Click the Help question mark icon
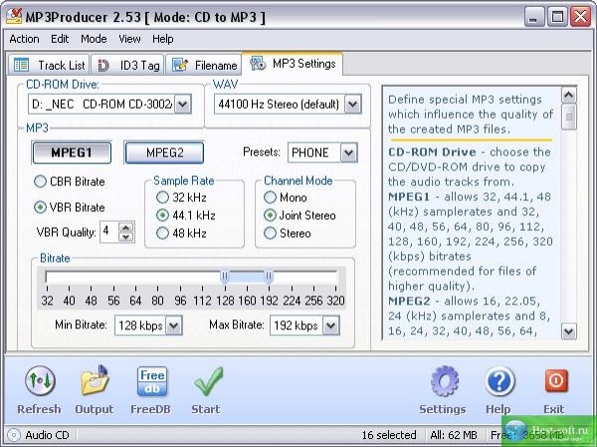The image size is (597, 447). [499, 382]
